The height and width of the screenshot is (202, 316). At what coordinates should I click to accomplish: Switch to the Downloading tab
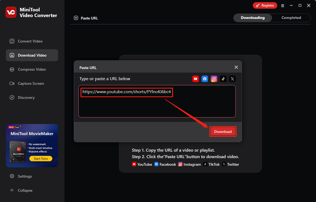click(253, 18)
